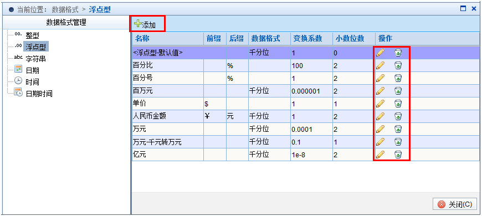Delete the 万元-千元转万元 row
Viewport: 482px width, 216px height.
(x=398, y=142)
